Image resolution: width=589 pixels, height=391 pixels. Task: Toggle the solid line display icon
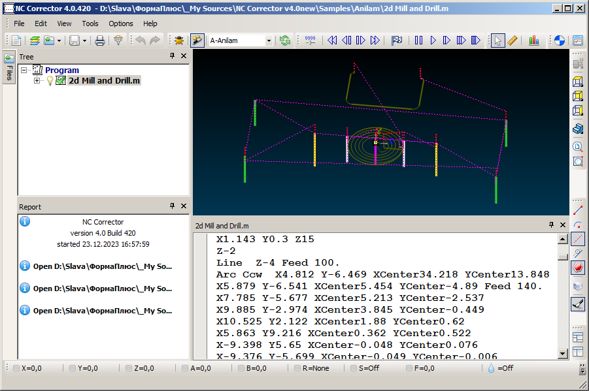tap(578, 210)
